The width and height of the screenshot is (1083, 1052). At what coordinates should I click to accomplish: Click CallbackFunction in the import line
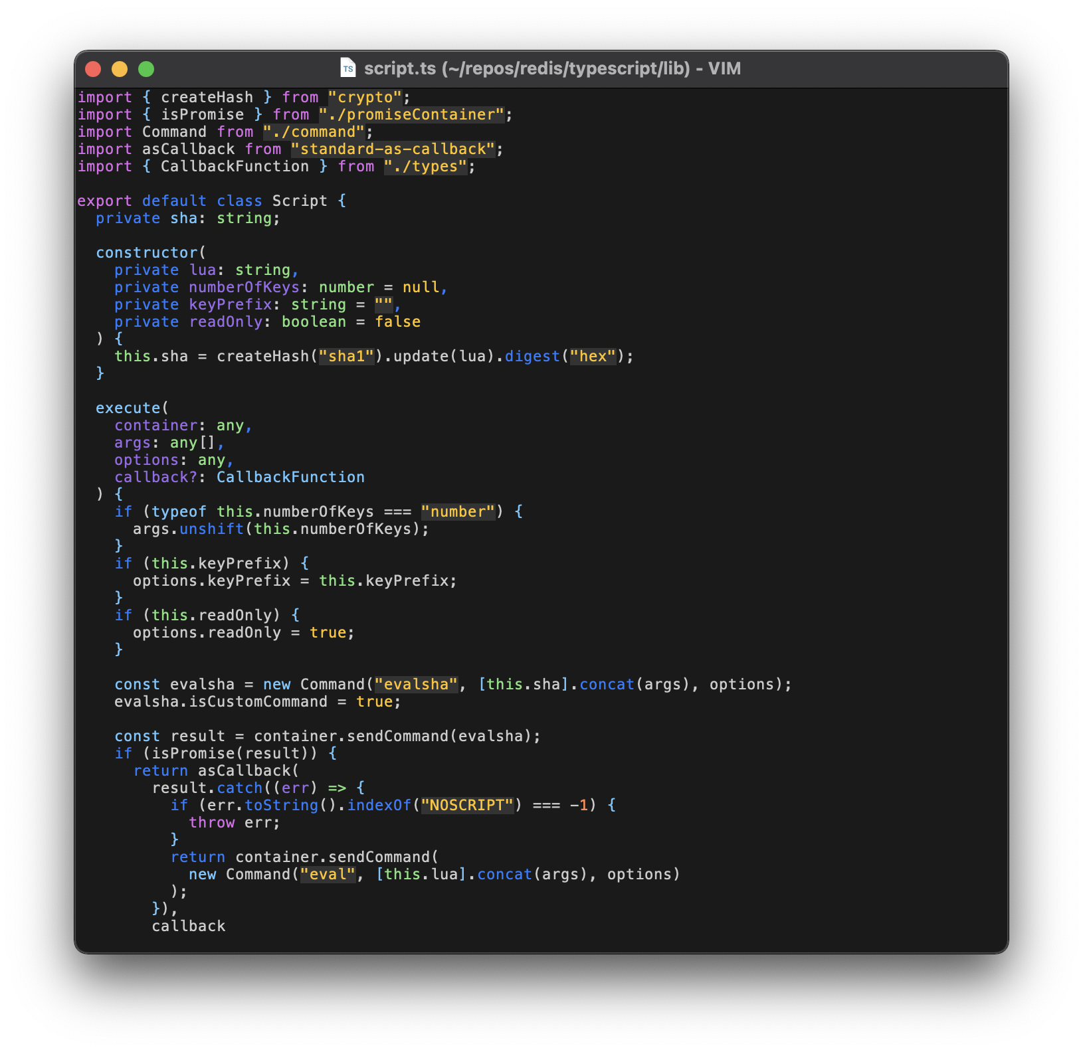click(x=235, y=167)
